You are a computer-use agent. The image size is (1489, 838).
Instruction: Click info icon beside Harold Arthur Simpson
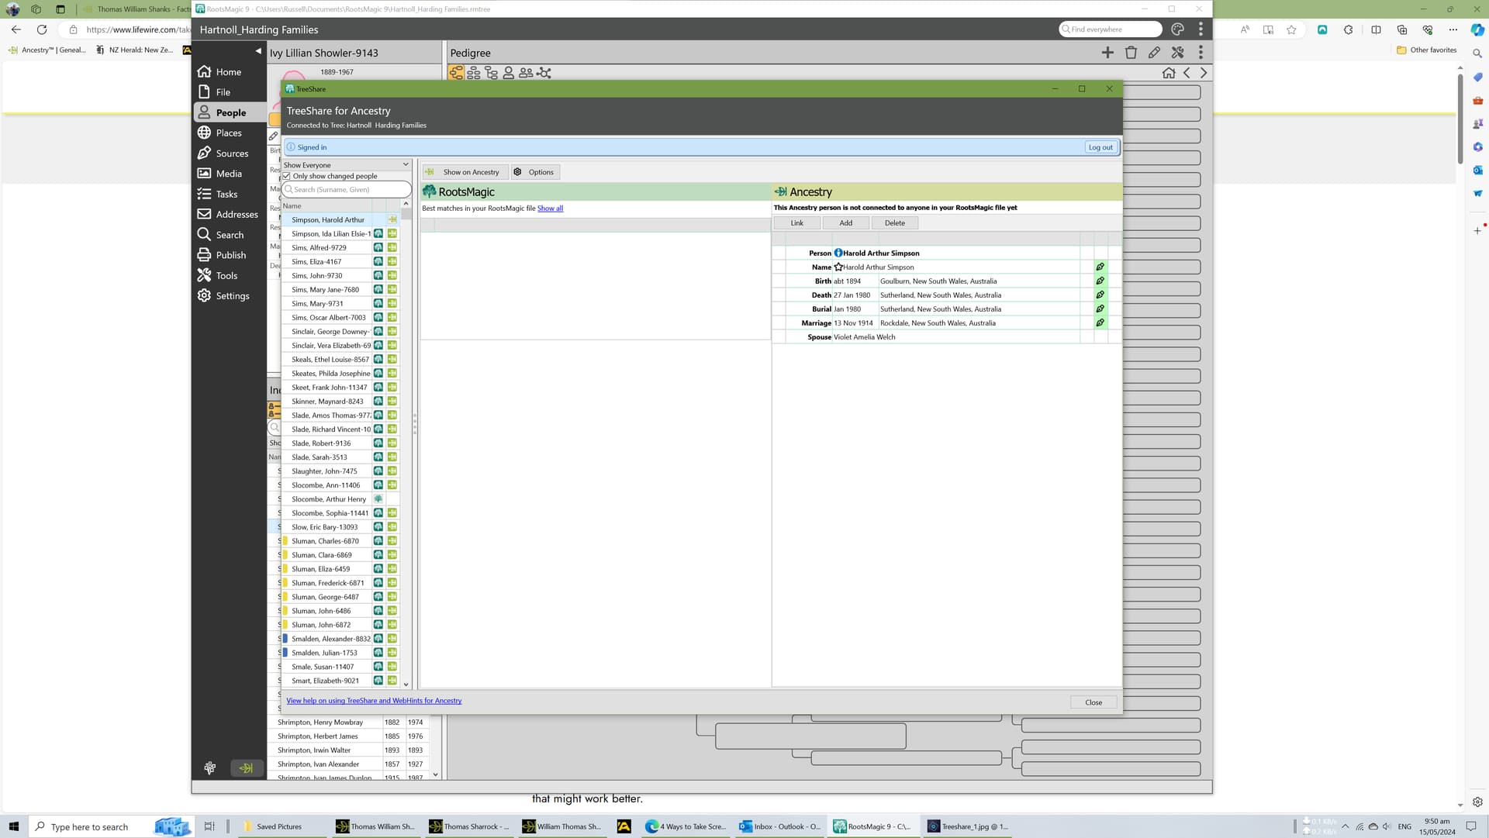pyautogui.click(x=838, y=253)
